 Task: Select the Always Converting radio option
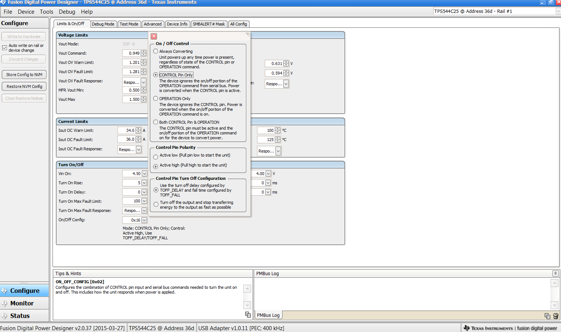click(x=156, y=51)
